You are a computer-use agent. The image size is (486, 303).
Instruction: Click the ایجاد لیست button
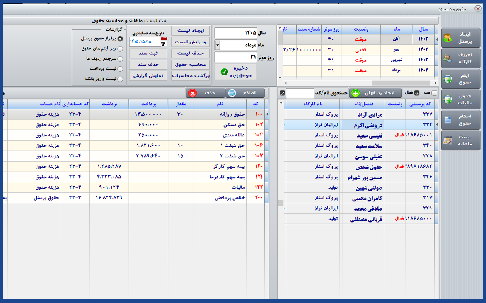pyautogui.click(x=190, y=31)
